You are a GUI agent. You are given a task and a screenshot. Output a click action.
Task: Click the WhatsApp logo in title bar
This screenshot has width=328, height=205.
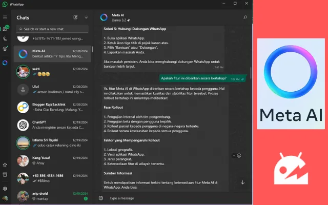coord(5,4)
